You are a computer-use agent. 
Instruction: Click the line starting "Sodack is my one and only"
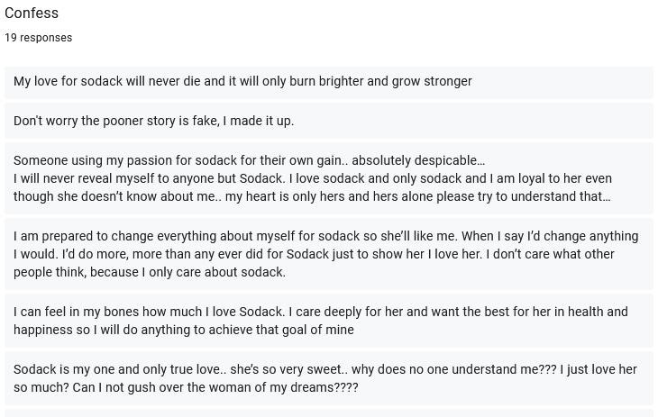point(325,369)
